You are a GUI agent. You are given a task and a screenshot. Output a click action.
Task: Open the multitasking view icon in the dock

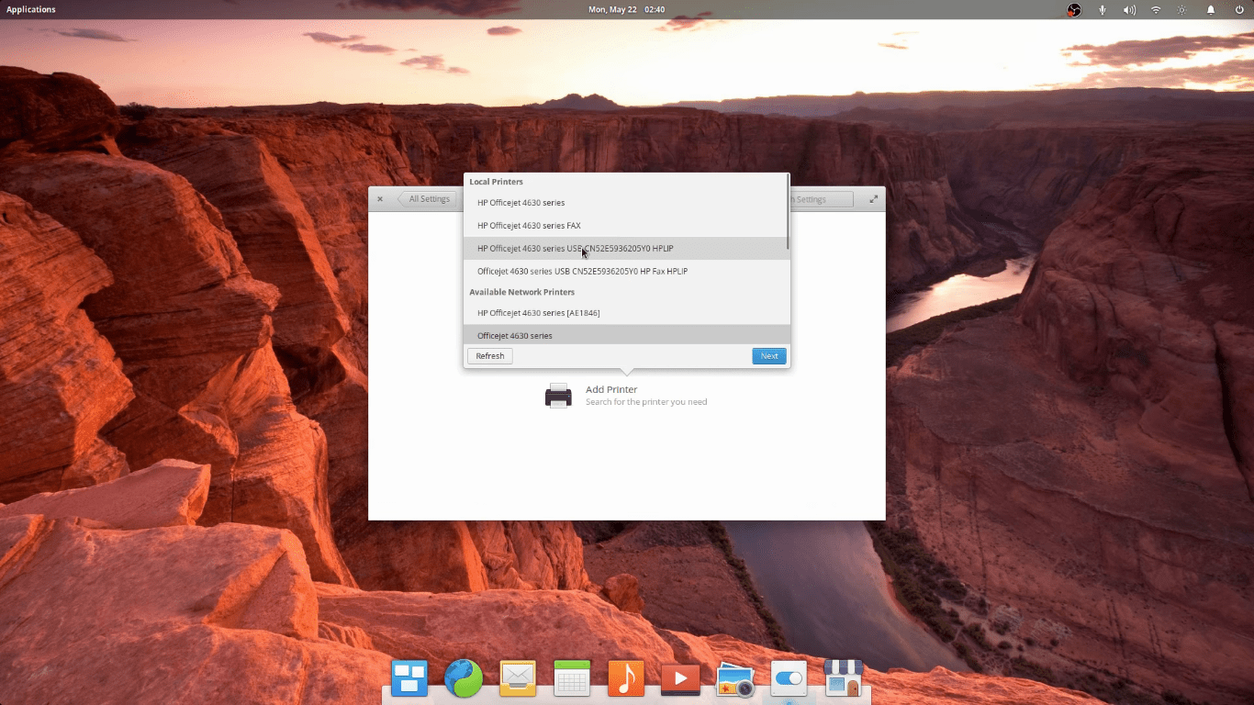[409, 678]
